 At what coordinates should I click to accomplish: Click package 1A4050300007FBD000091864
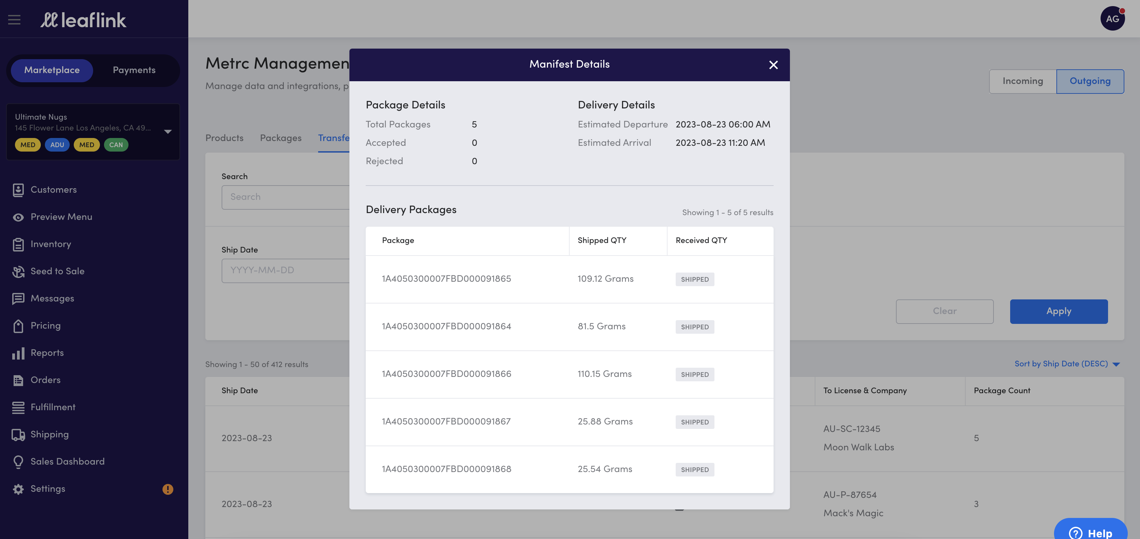(447, 327)
